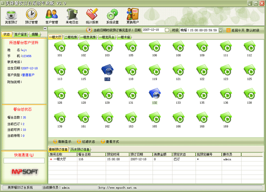Open 统计报表 statistics report icon

pyautogui.click(x=92, y=16)
